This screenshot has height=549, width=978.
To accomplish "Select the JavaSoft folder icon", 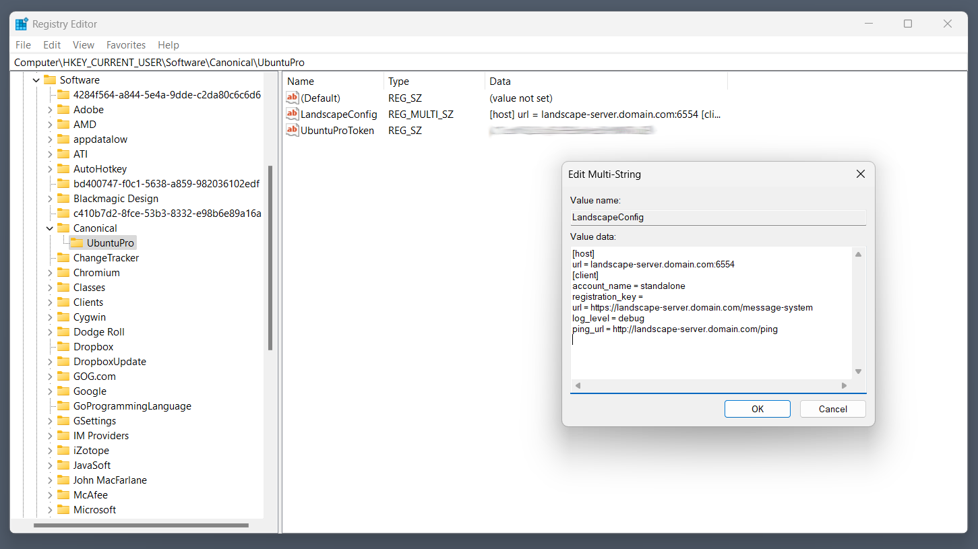I will 63,465.
